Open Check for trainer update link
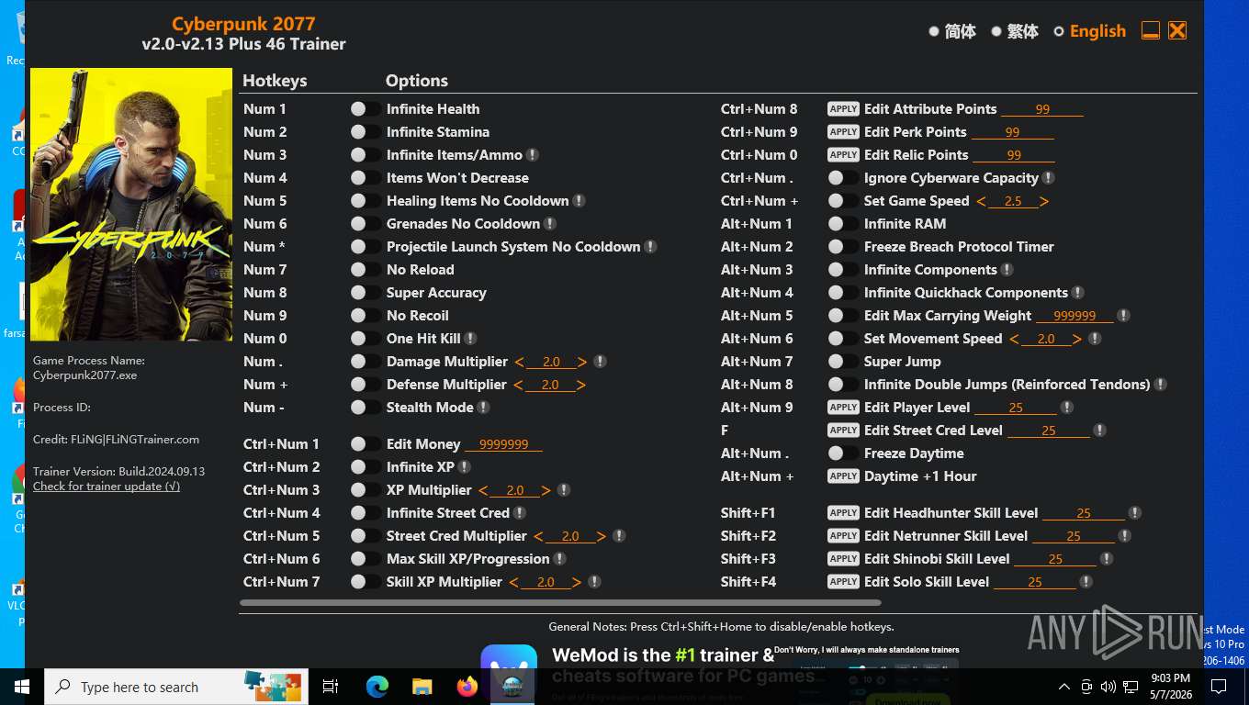The width and height of the screenshot is (1249, 705). click(107, 487)
